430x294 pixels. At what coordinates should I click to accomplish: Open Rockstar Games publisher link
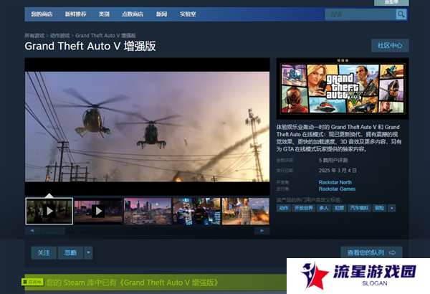337,189
